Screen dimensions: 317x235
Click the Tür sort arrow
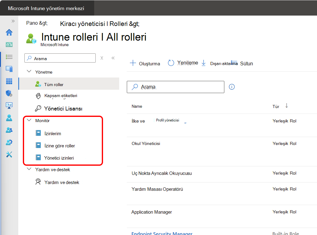pyautogui.click(x=287, y=106)
